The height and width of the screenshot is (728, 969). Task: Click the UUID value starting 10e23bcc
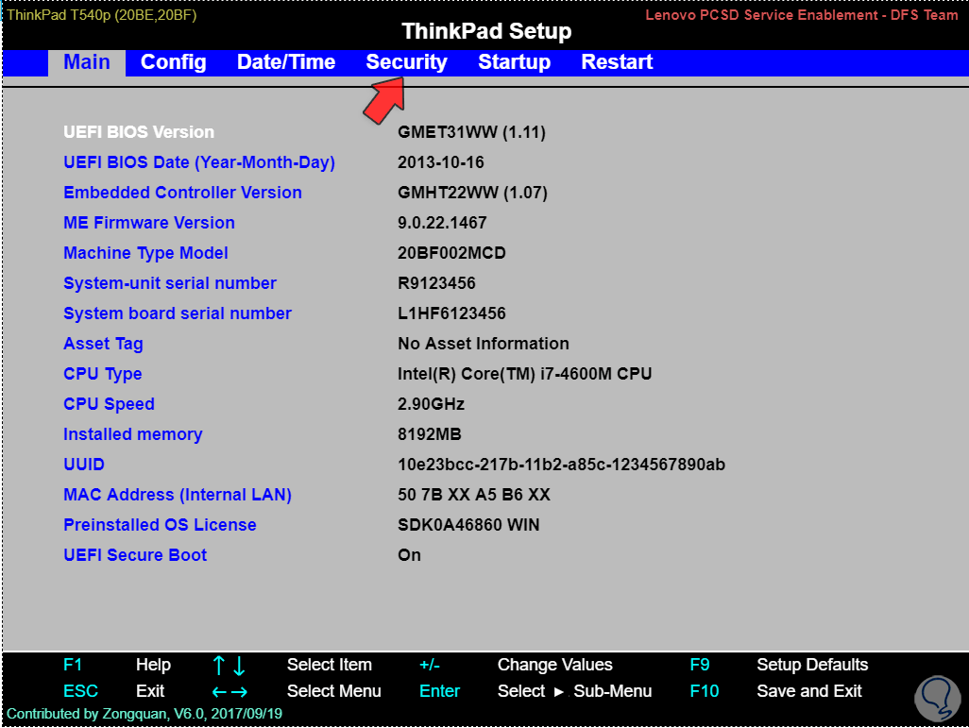[x=561, y=465]
